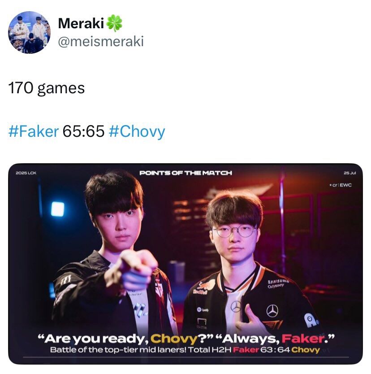Click the '2025 LCK' label in image
371x374 pixels.
26,173
